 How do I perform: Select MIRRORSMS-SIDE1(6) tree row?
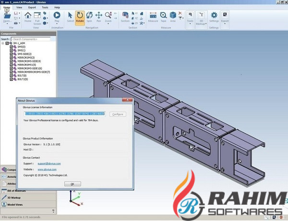click(x=30, y=68)
